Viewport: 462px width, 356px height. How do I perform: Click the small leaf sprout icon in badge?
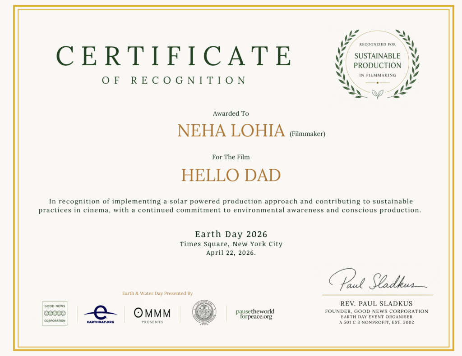pyautogui.click(x=377, y=94)
